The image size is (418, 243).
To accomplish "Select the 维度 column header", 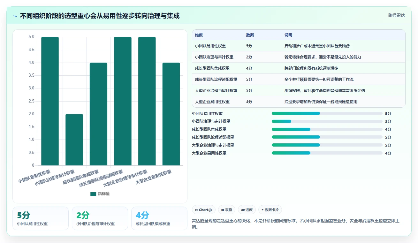I will click(x=199, y=35).
